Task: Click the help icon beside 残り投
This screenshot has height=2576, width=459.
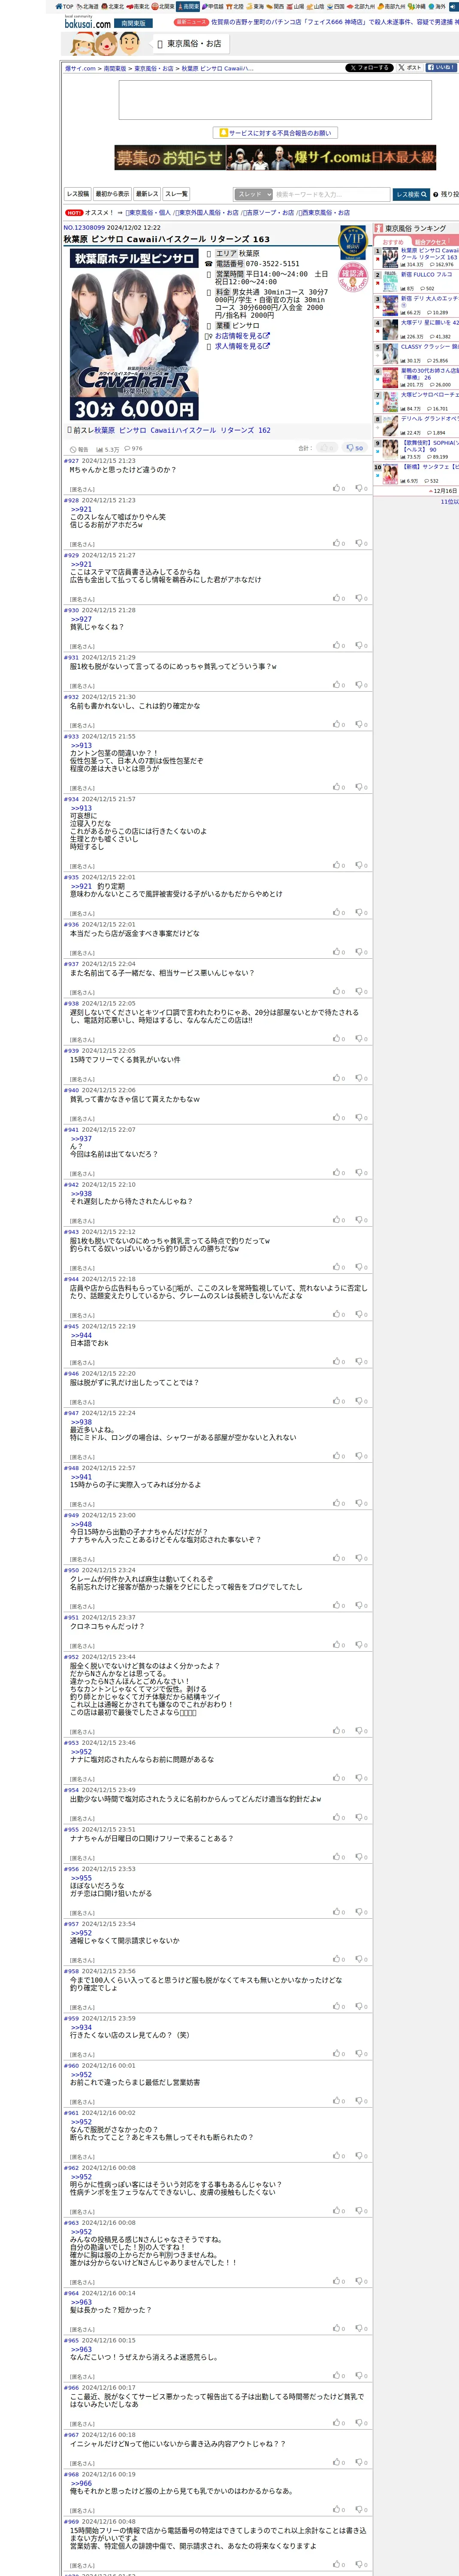Action: (x=435, y=195)
